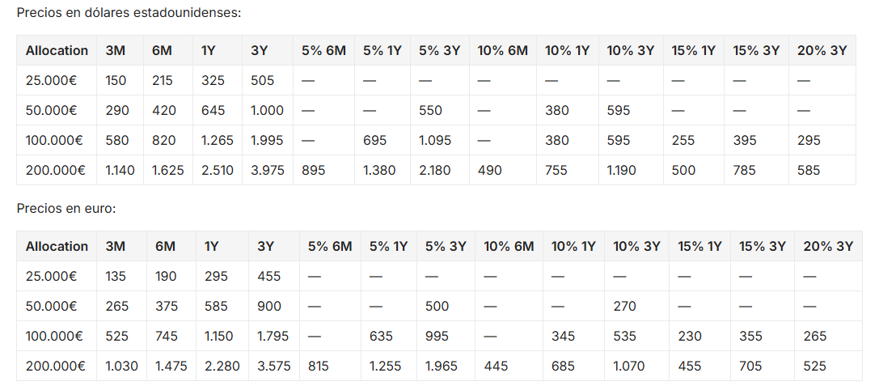Image resolution: width=879 pixels, height=390 pixels.
Task: Click the 'Precios en euro' heading
Action: tap(66, 209)
